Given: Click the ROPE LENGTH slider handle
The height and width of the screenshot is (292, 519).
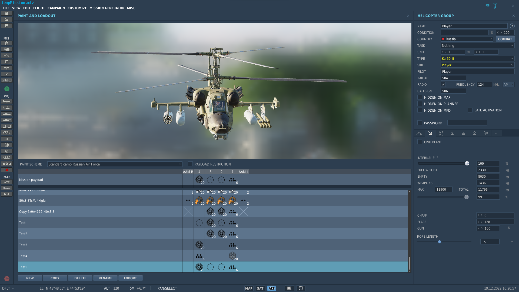Looking at the screenshot, I should tap(440, 242).
